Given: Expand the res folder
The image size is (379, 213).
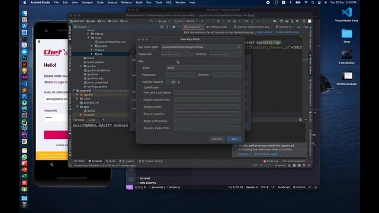Looking at the screenshot, I should [92, 54].
